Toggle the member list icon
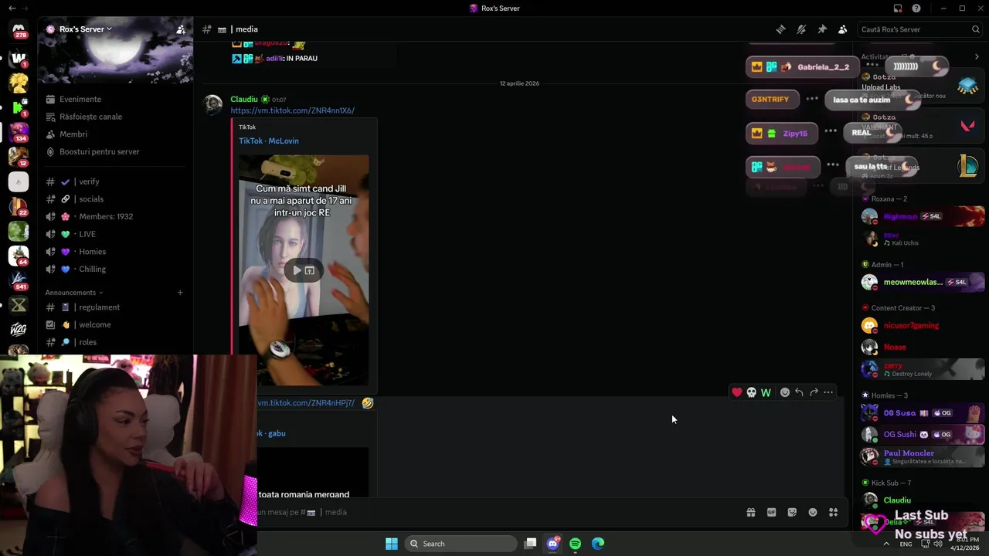The height and width of the screenshot is (556, 989). coord(842,29)
